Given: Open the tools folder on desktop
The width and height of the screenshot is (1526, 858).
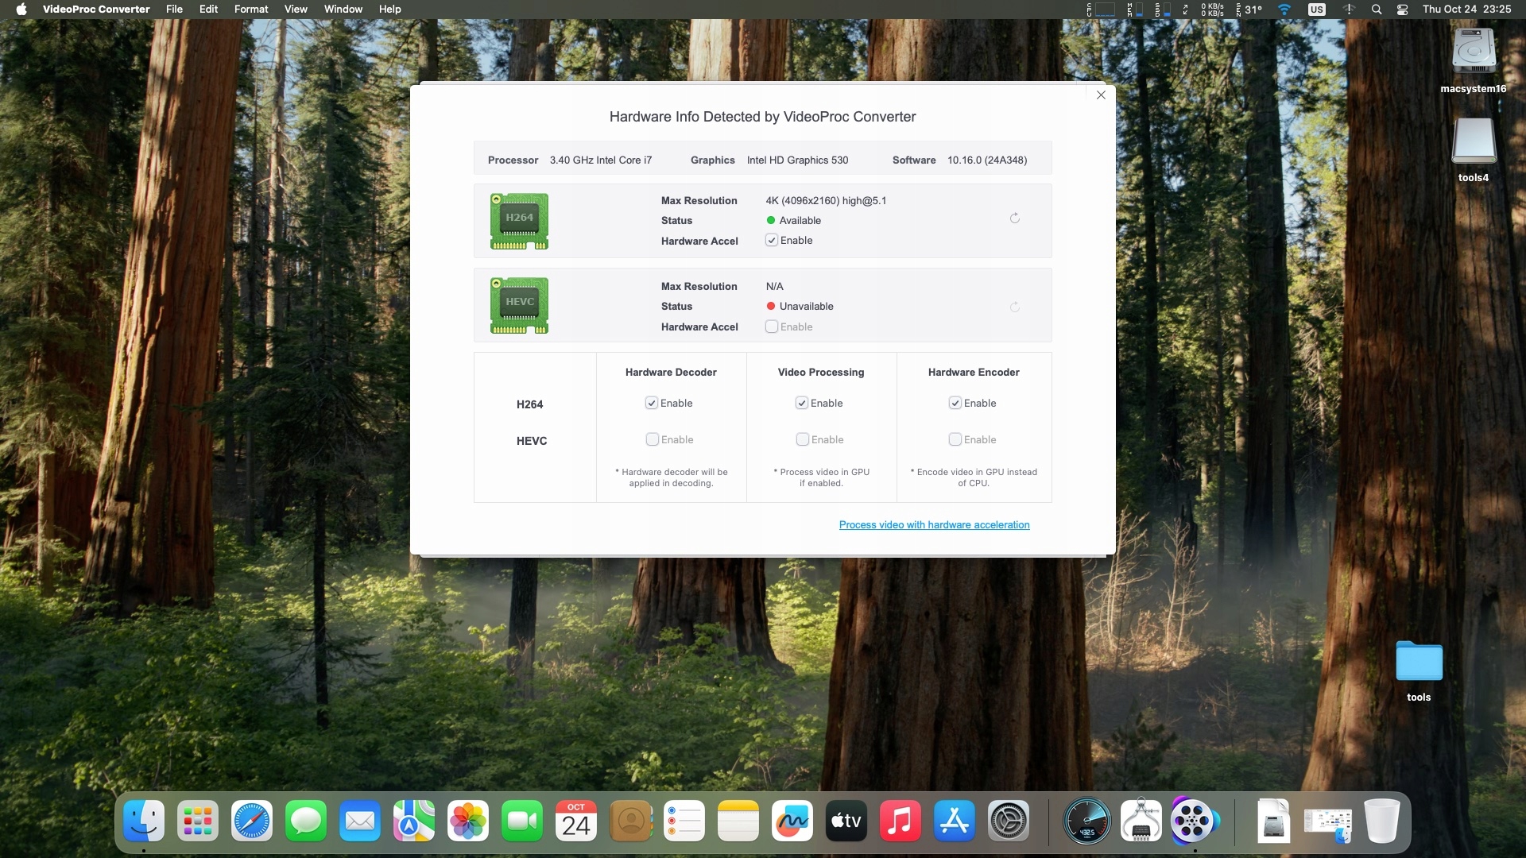Looking at the screenshot, I should [1418, 662].
